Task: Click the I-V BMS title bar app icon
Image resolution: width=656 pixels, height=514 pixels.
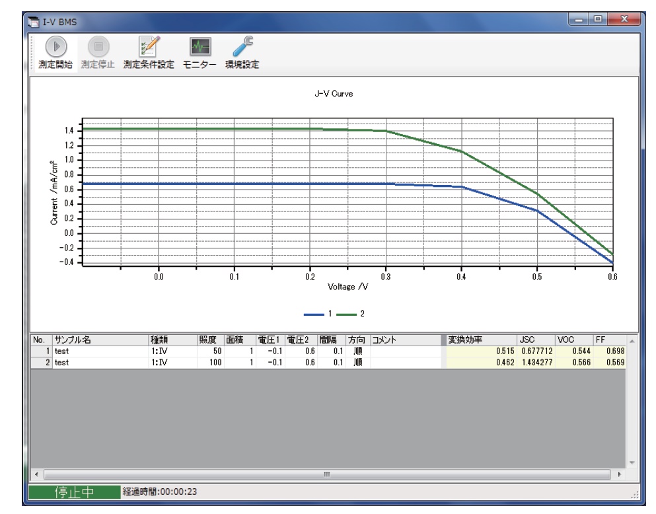Action: click(34, 22)
